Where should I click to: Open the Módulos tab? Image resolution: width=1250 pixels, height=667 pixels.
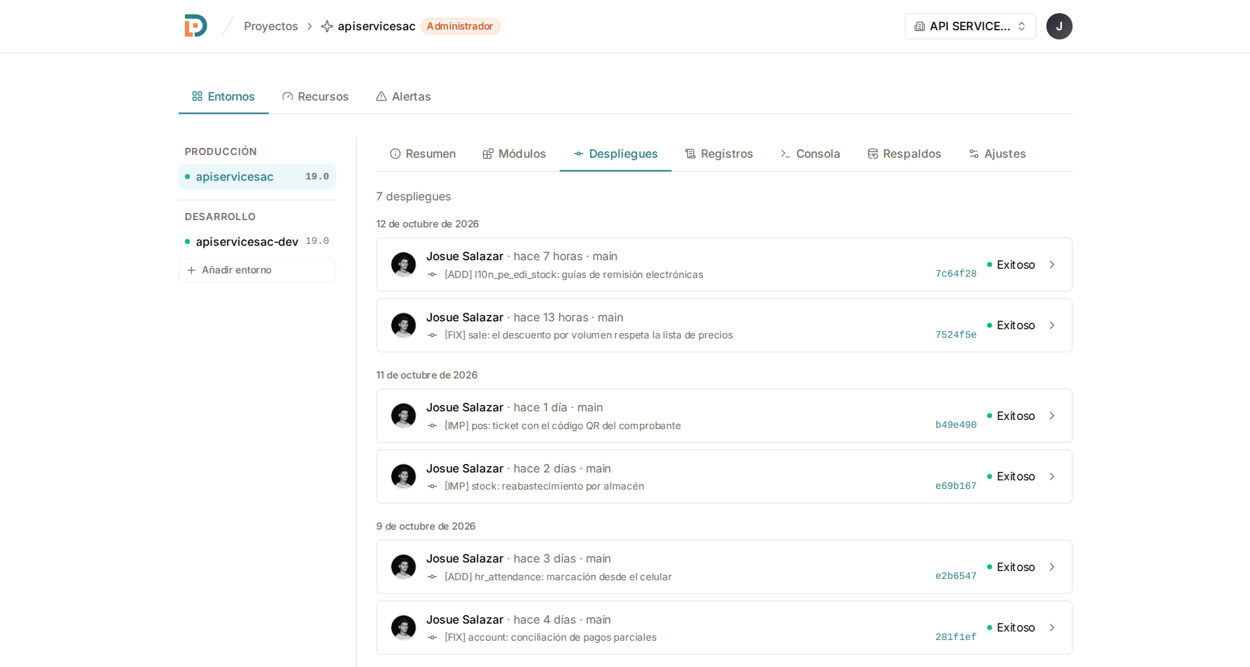pyautogui.click(x=514, y=154)
